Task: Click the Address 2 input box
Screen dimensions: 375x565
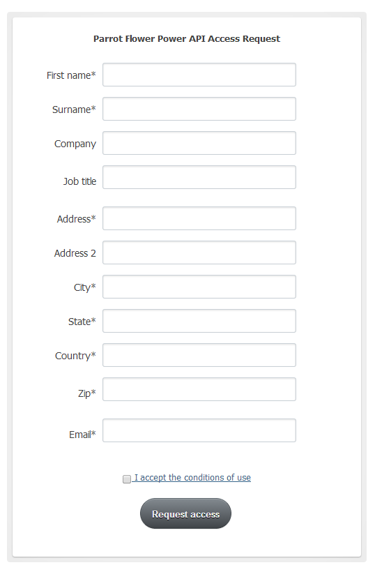Action: point(199,253)
